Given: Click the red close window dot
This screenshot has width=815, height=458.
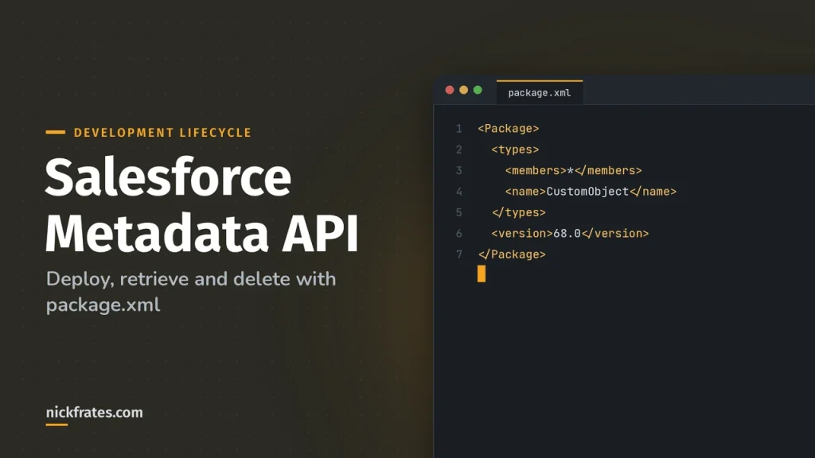Looking at the screenshot, I should pyautogui.click(x=450, y=90).
